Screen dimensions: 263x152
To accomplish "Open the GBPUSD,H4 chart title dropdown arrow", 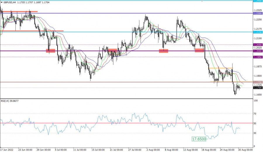I will coord(1,2).
